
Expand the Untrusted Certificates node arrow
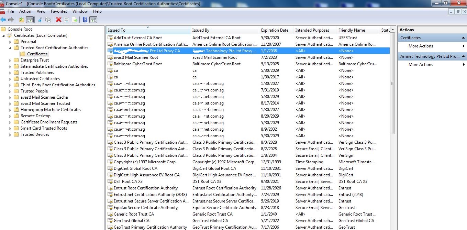pyautogui.click(x=10, y=79)
